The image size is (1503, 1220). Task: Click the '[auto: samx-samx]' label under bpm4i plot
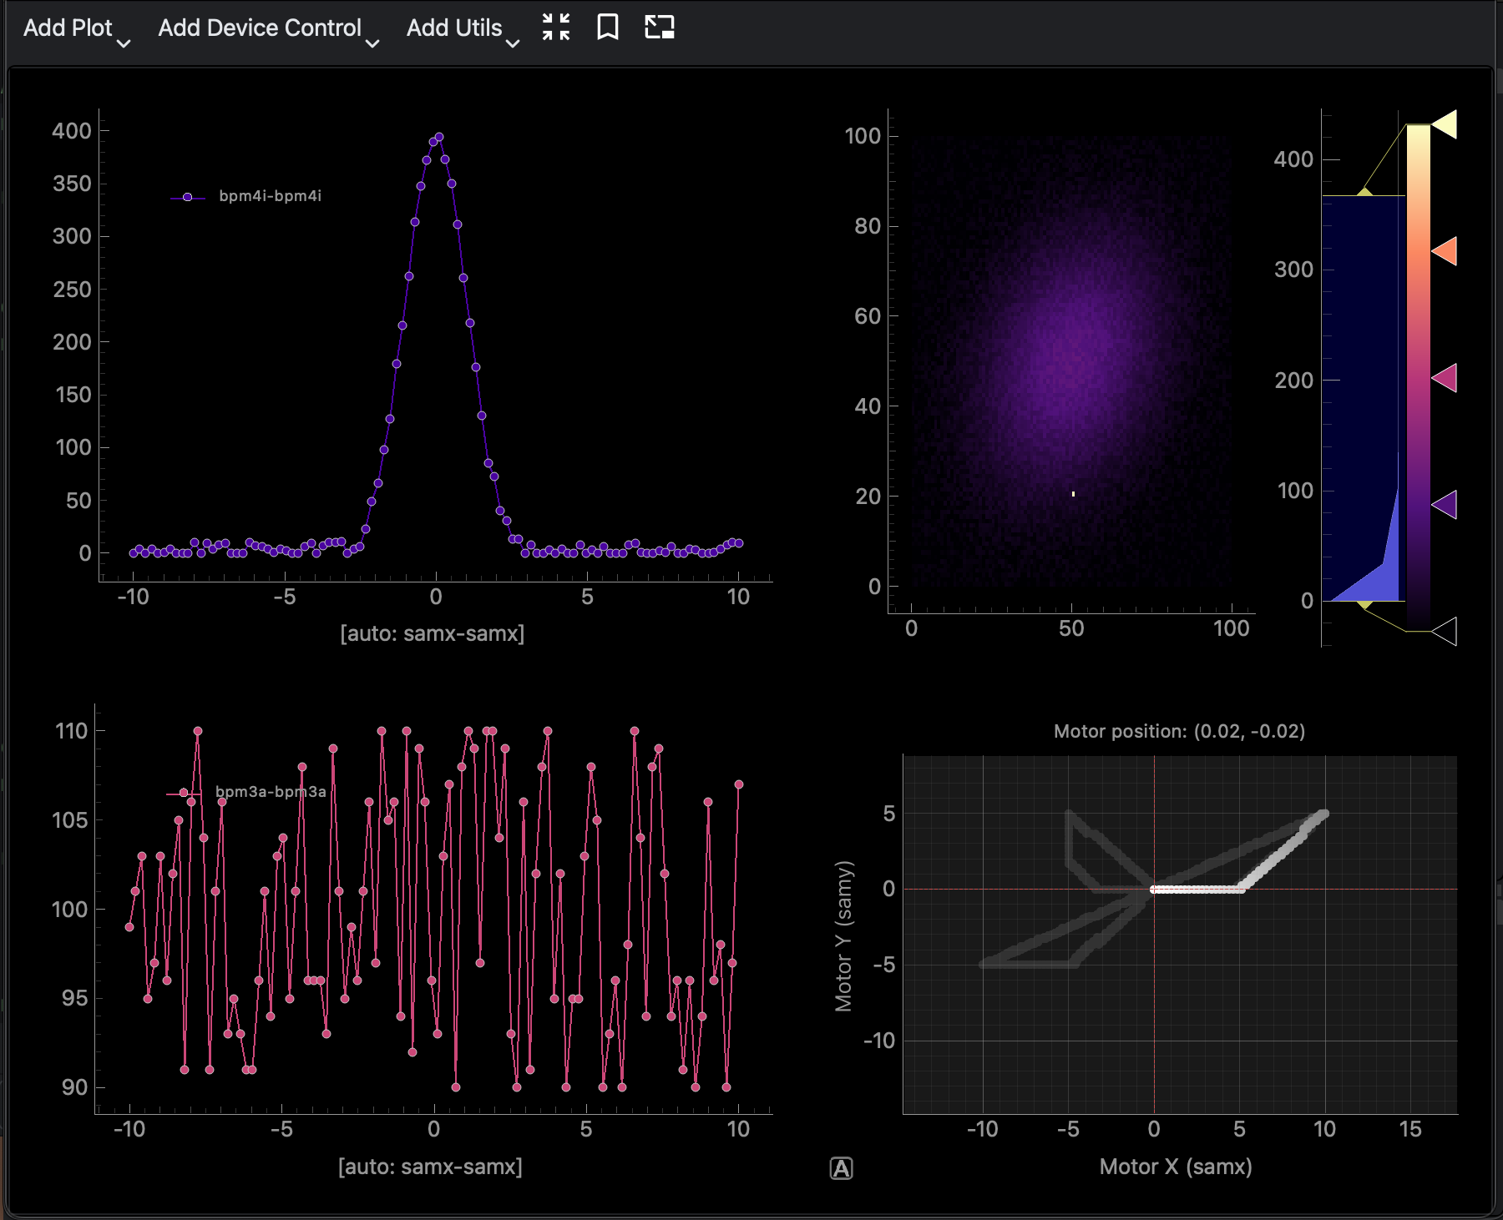tap(432, 633)
